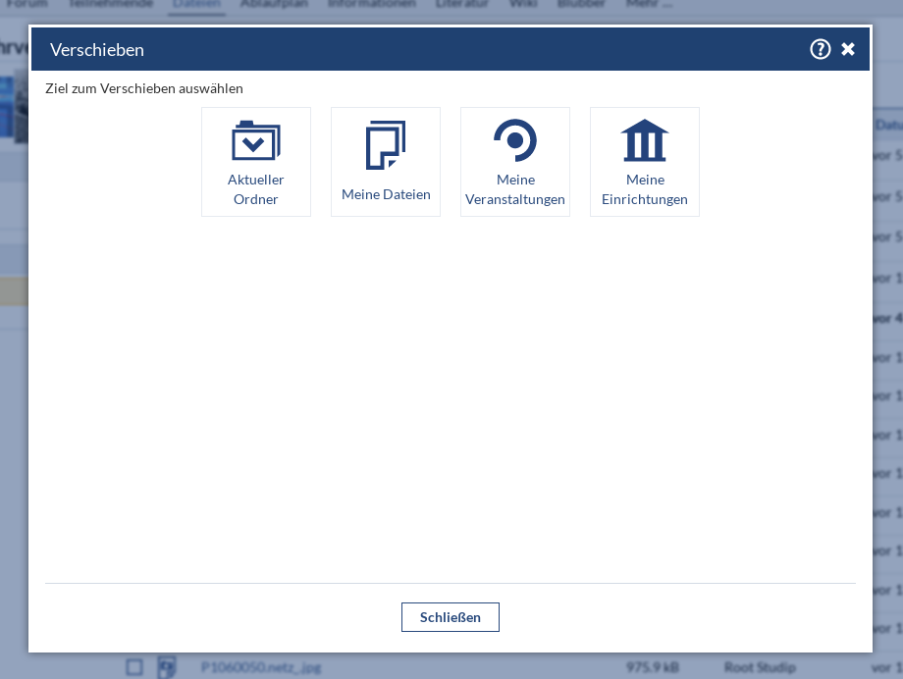
Task: Click the Root Studip author link
Action: point(760,667)
